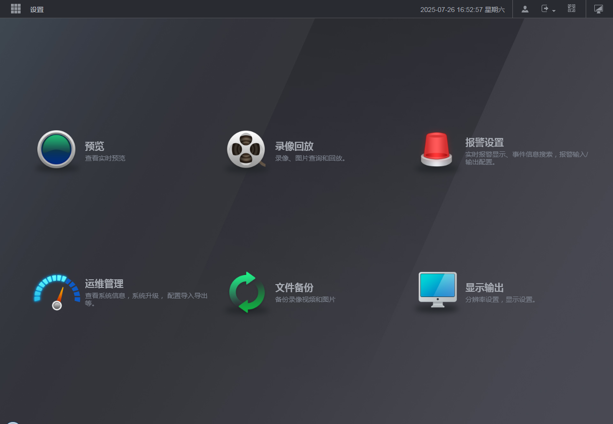Go to 录像回放 via its title
This screenshot has width=613, height=424.
click(x=294, y=146)
